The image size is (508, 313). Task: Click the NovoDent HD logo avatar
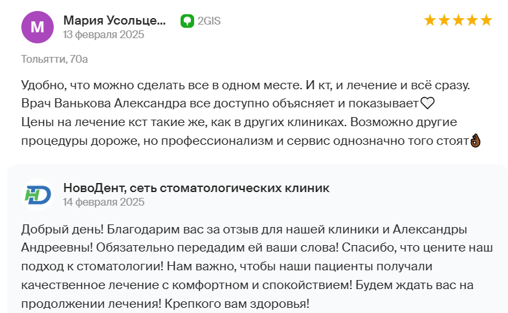coord(38,195)
